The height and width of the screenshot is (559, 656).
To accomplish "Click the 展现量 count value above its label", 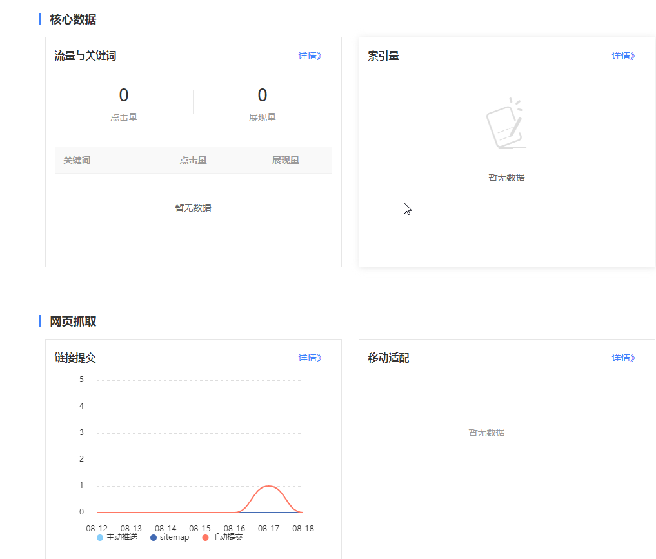I will 263,96.
